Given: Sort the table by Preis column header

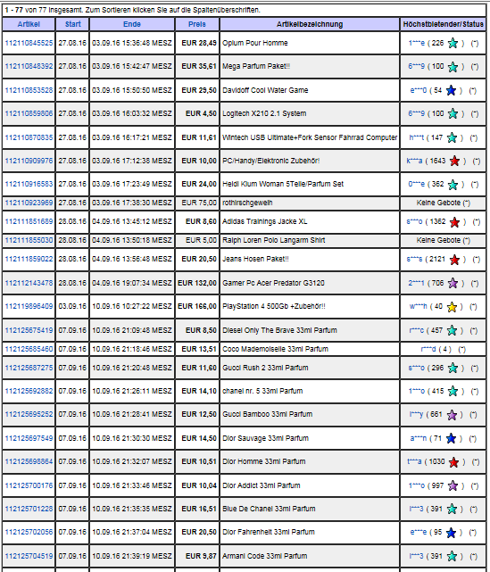Looking at the screenshot, I should [x=197, y=24].
